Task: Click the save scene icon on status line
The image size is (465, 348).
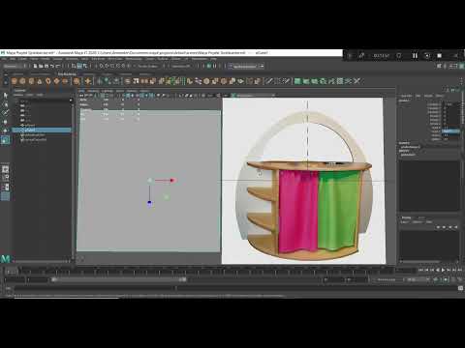Action: click(46, 66)
